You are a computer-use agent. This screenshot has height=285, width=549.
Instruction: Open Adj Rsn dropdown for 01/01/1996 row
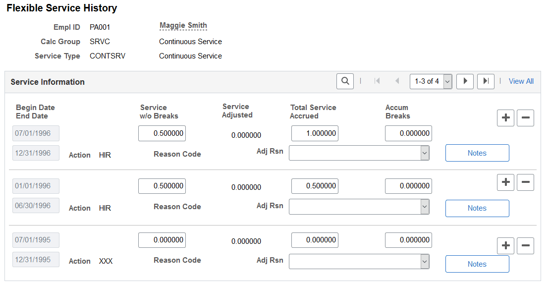point(359,207)
